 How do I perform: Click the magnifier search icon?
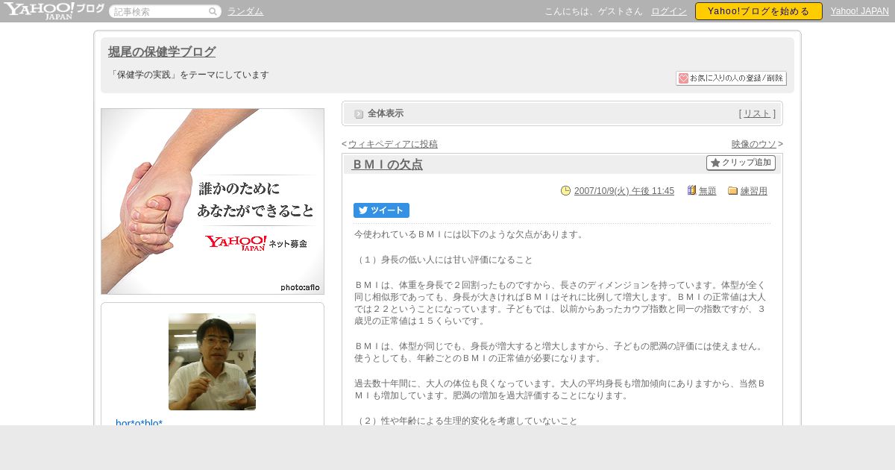click(213, 11)
